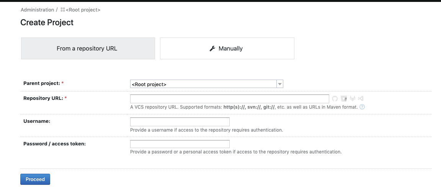Click the Password / access token field
This screenshot has height=194, width=441.
[180, 144]
